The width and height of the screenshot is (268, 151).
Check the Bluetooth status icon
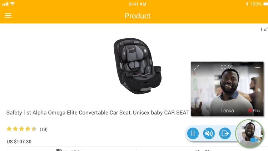pos(247,4)
